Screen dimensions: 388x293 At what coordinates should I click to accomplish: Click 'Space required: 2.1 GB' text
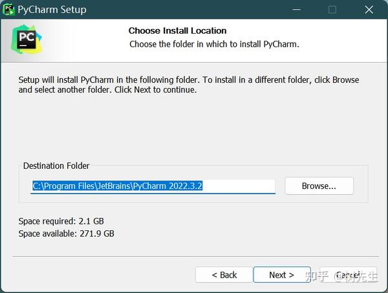coord(61,221)
